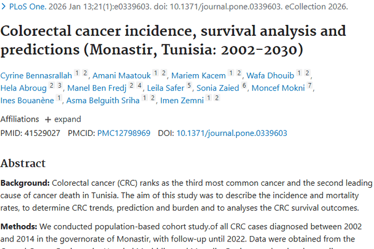374x249 pixels.
Task: Select author Imen Zemni
Action: (182, 101)
